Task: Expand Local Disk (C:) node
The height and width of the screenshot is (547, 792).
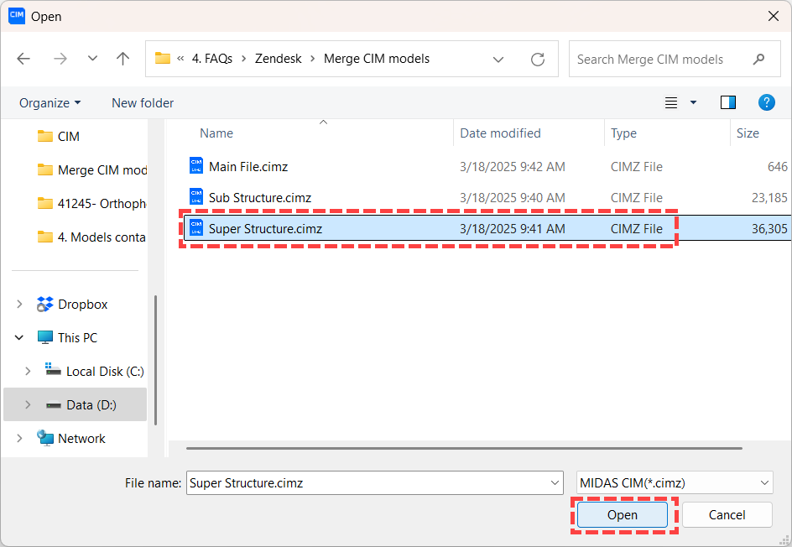Action: coord(28,371)
